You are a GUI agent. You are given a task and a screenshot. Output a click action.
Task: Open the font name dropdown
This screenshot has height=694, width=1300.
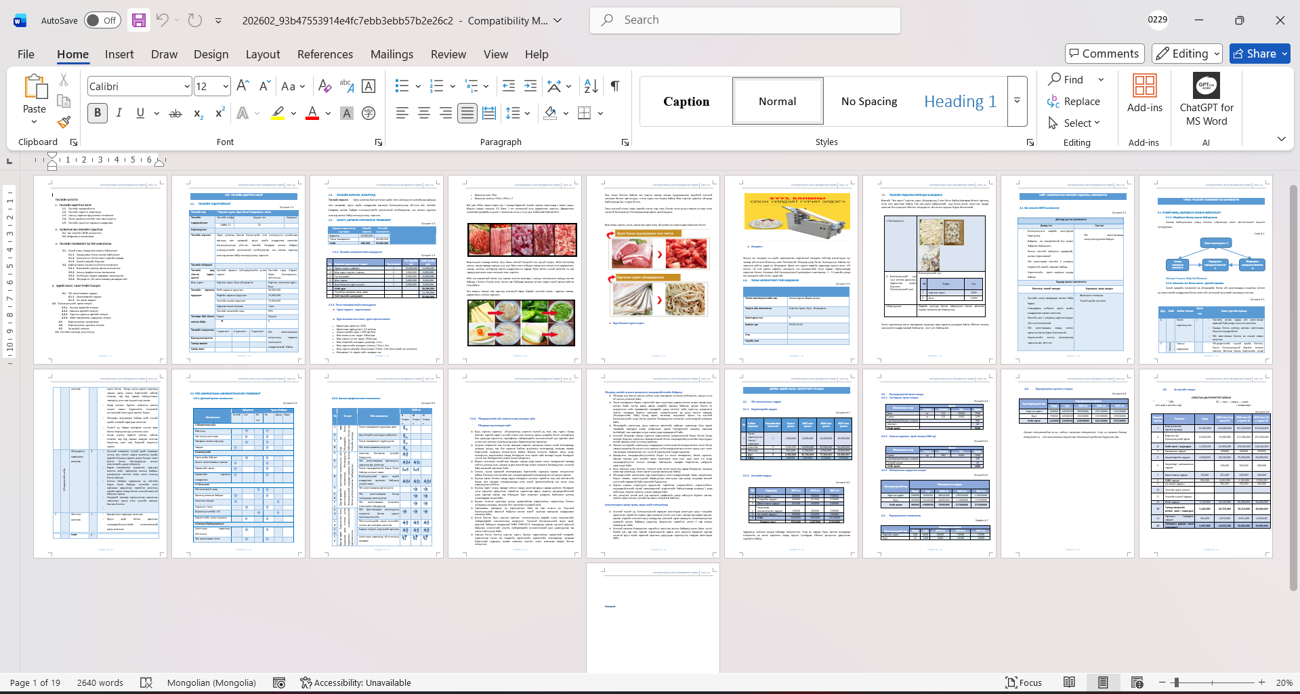coord(187,87)
